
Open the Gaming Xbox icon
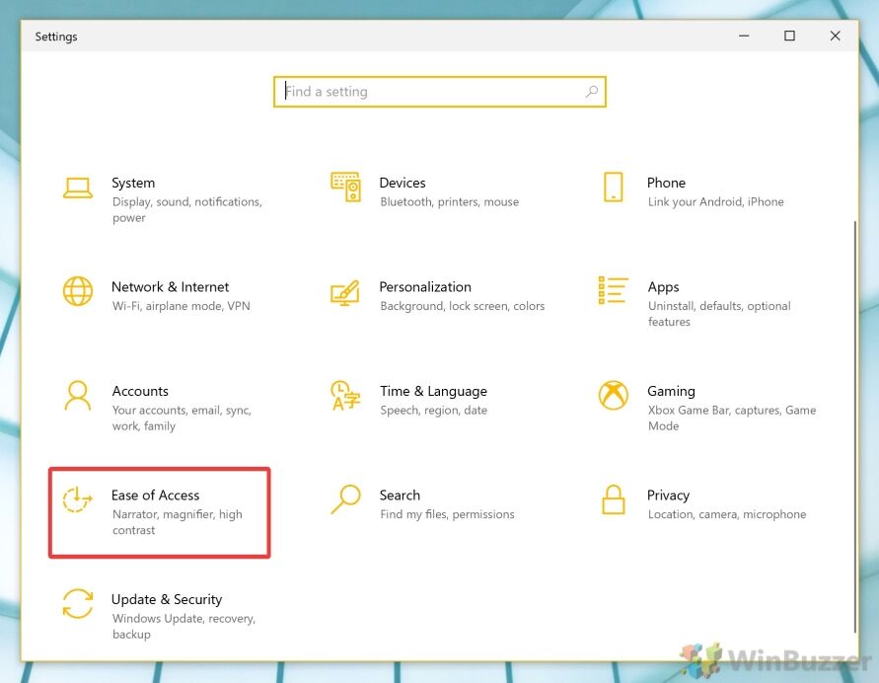pyautogui.click(x=614, y=396)
